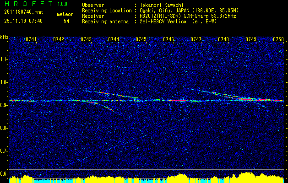The image size is (288, 183).
Task: Click the date stamp 25.11.19 07:40
Action: point(23,21)
